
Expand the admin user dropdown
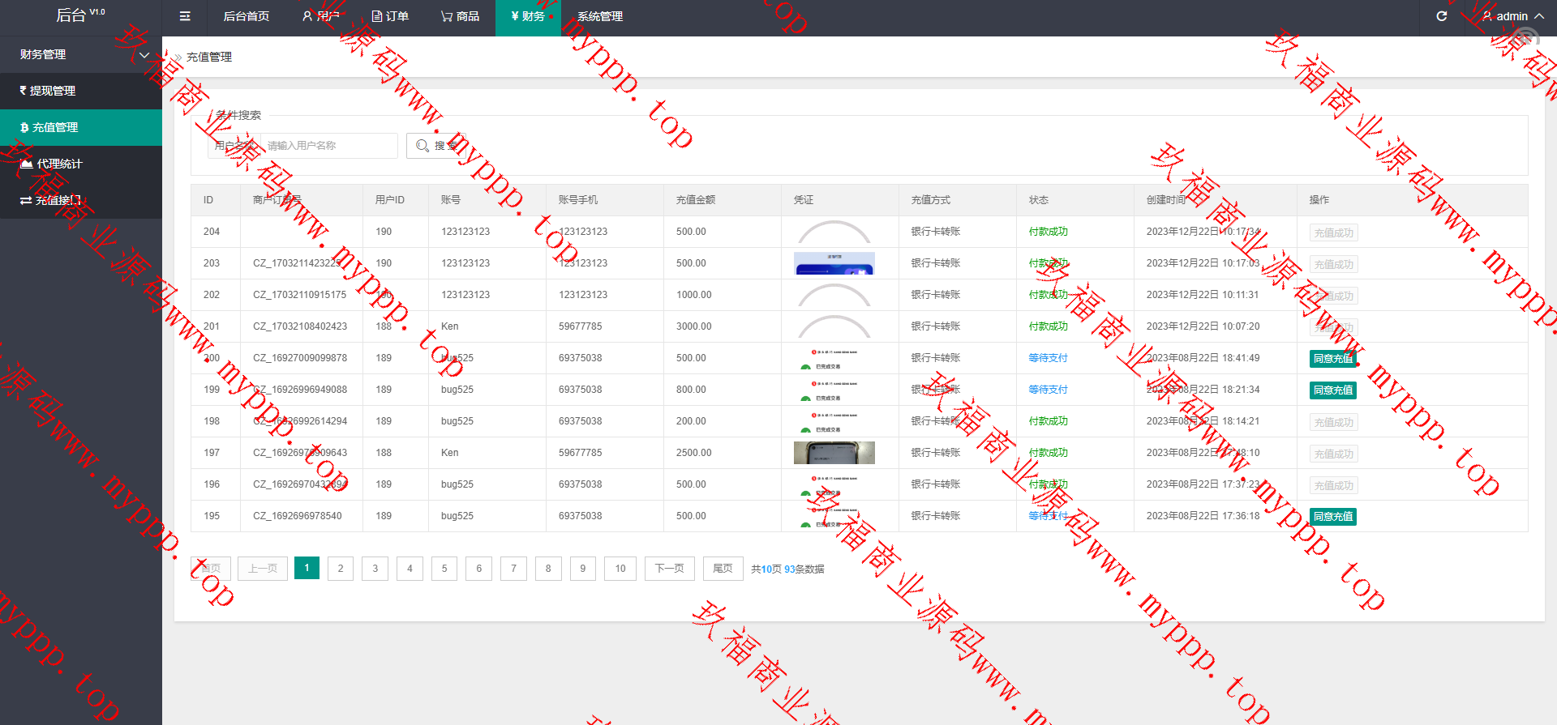(1512, 16)
